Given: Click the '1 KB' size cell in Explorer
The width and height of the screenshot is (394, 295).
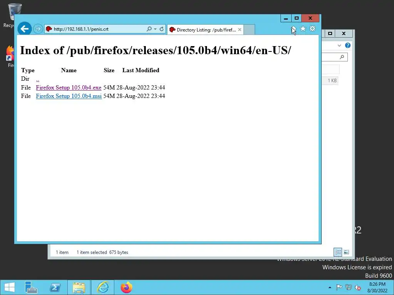Looking at the screenshot, I should pos(332,81).
